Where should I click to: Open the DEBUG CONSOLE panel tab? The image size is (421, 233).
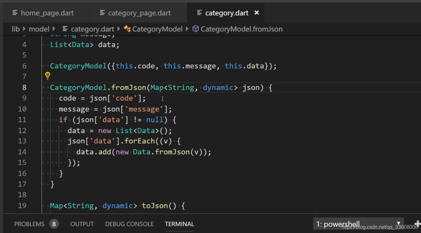pos(129,224)
